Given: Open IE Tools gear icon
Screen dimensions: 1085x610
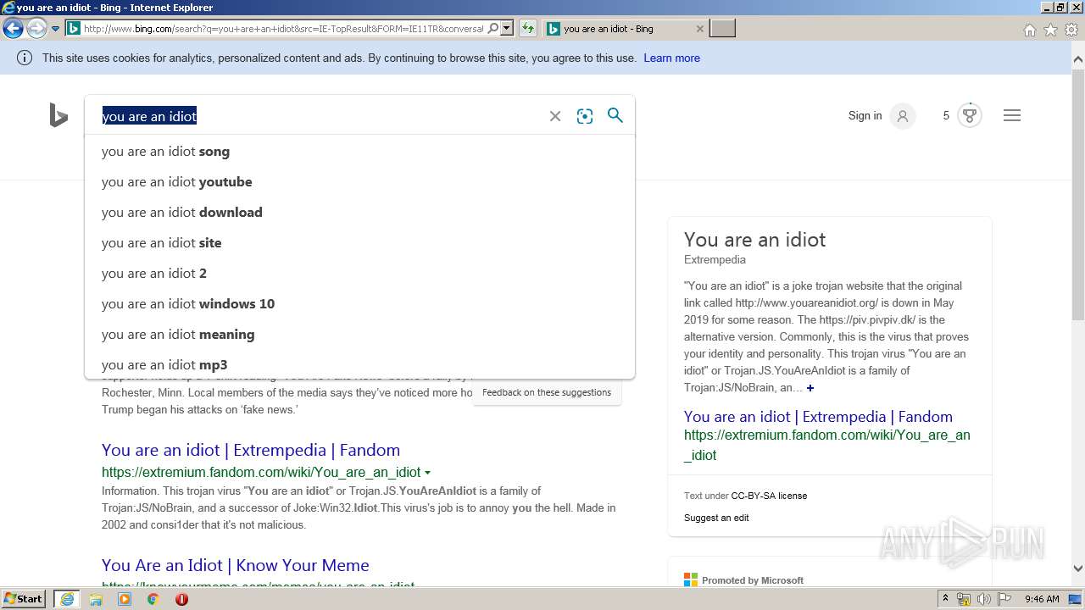Looking at the screenshot, I should (1071, 30).
